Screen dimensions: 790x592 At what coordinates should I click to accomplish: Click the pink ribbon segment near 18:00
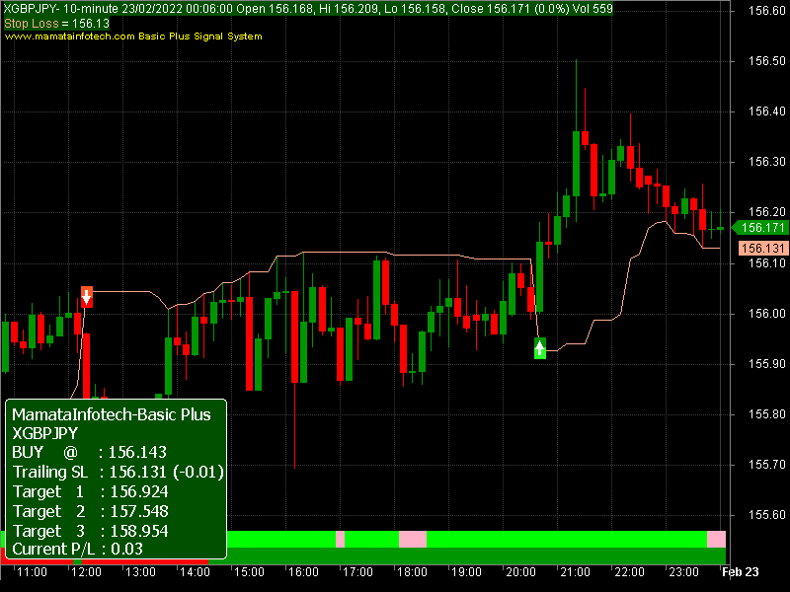click(x=413, y=539)
